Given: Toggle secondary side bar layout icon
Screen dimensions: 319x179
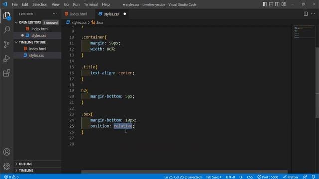Looking at the screenshot, I should pyautogui.click(x=277, y=4).
